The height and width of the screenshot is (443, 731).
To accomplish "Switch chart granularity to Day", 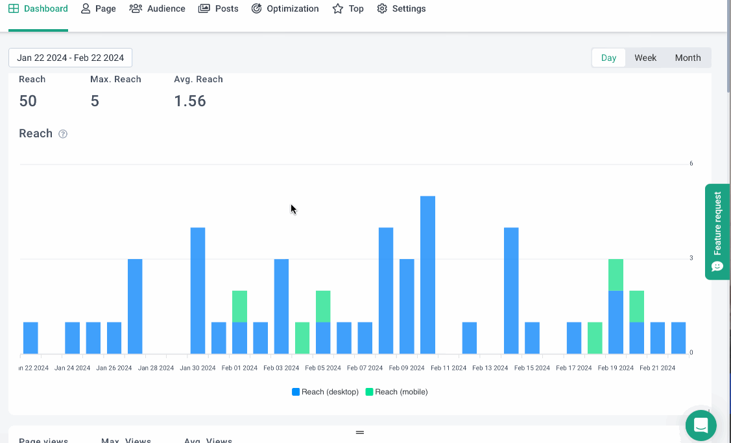I will tap(608, 58).
